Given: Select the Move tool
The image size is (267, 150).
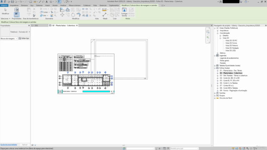Looking at the screenshot, I should pos(62,15).
